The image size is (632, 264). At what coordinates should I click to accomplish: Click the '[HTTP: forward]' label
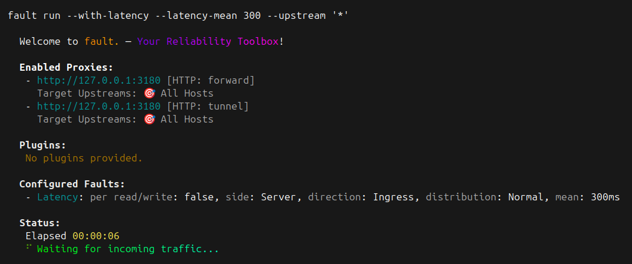pos(211,81)
